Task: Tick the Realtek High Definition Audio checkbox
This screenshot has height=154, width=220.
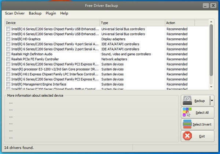Action: pos(8,54)
